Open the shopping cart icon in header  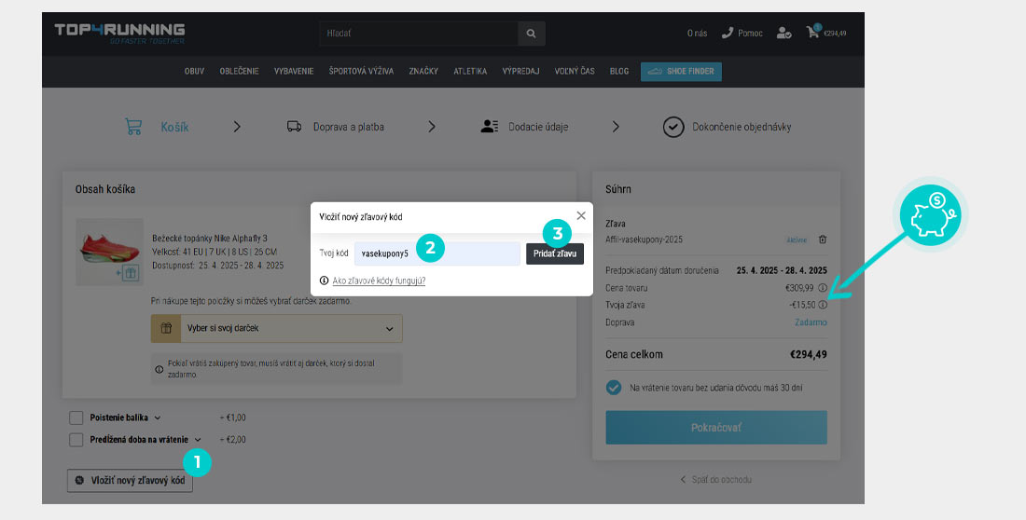click(x=813, y=32)
